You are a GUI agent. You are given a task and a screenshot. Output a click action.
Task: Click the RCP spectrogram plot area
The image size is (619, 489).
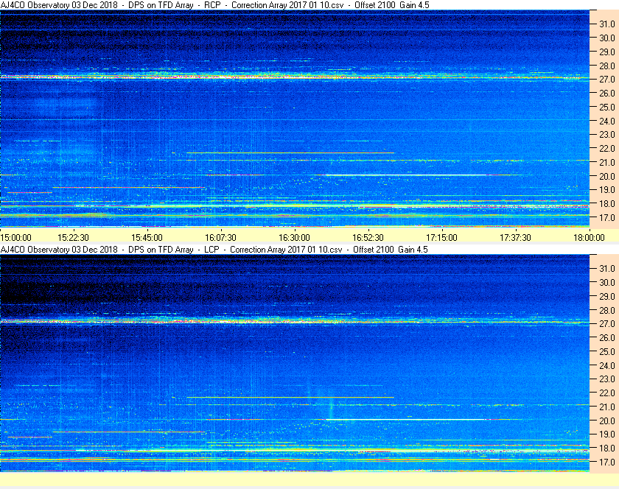(x=295, y=119)
